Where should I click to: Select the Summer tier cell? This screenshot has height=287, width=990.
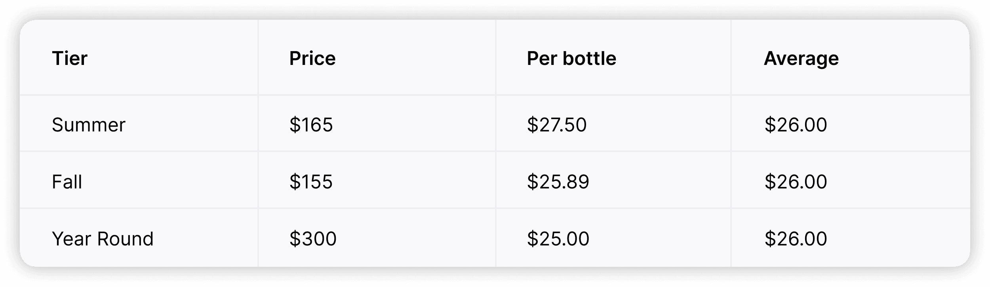88,125
